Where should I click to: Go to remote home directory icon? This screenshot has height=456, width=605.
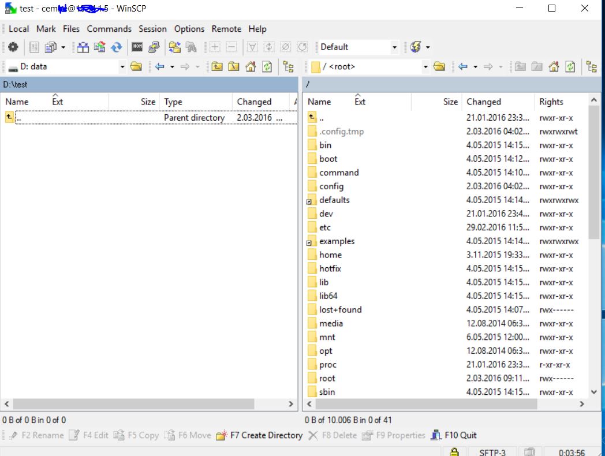coord(554,67)
